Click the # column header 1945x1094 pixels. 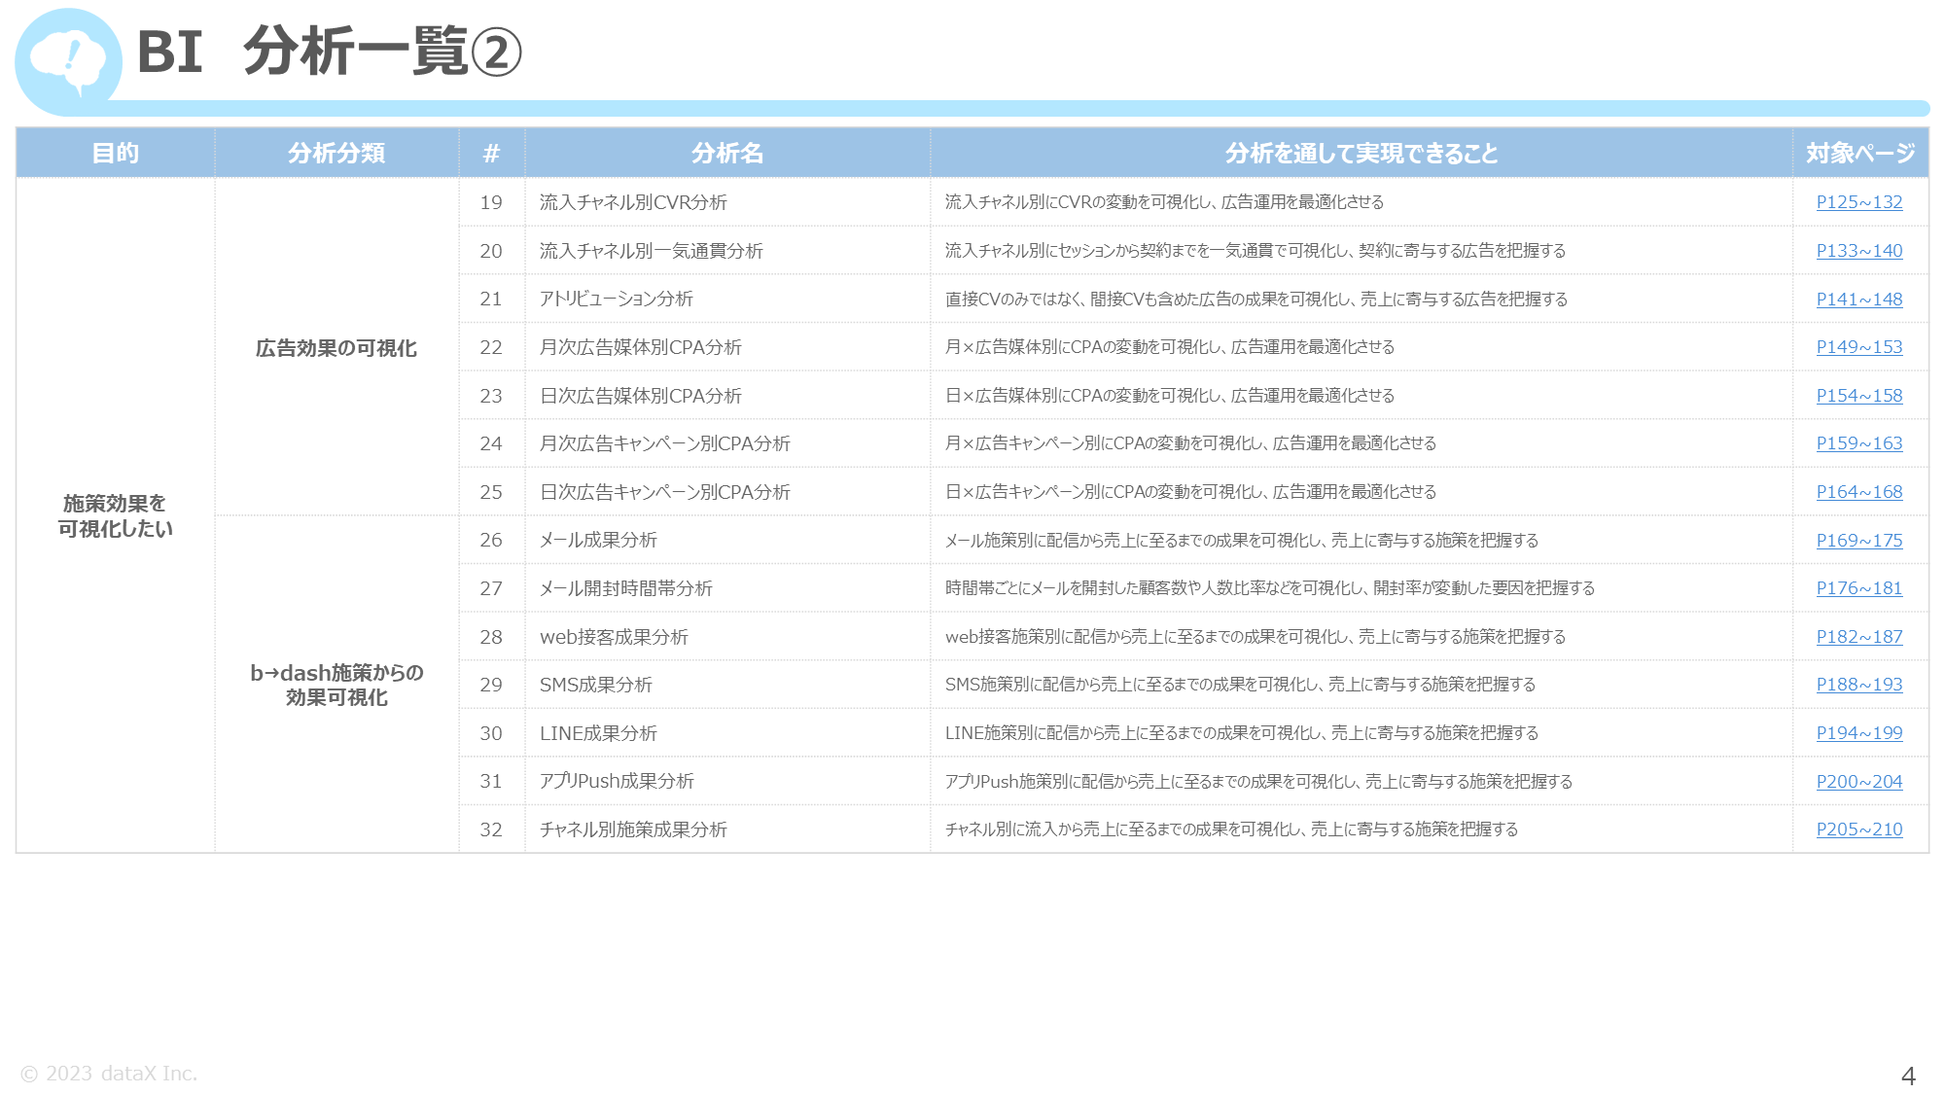pyautogui.click(x=491, y=153)
